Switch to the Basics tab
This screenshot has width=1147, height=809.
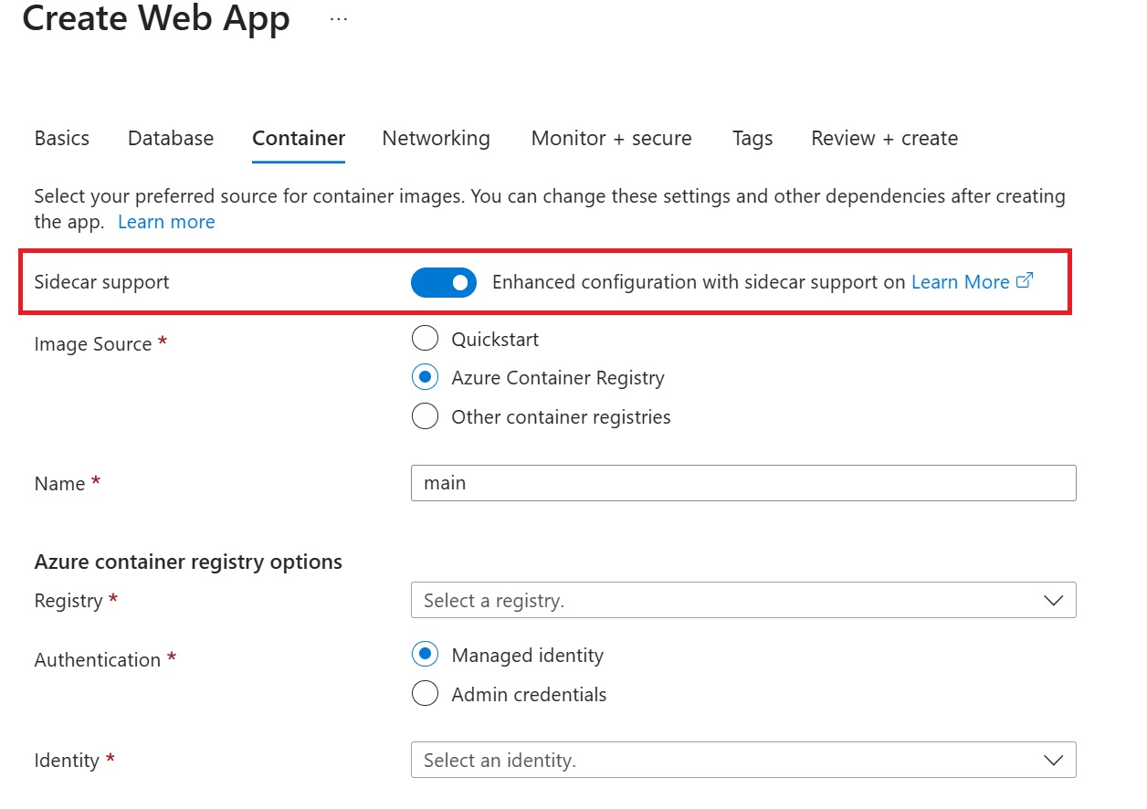pos(60,138)
